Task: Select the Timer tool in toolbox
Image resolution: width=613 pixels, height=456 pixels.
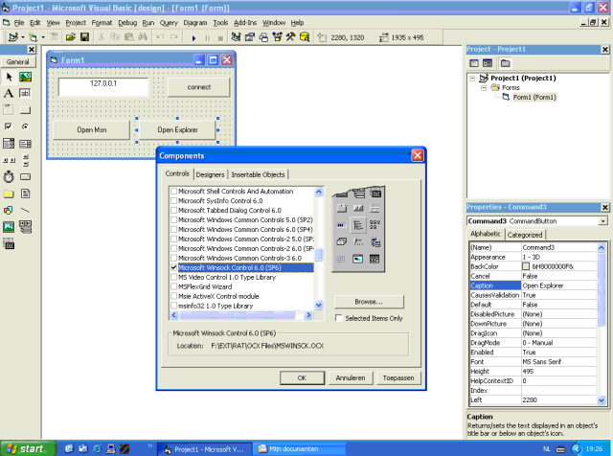Action: pyautogui.click(x=9, y=177)
